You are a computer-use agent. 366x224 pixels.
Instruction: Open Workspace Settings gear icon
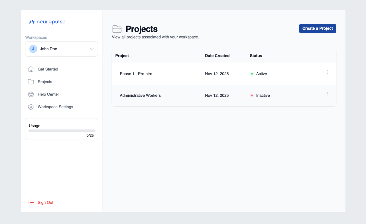pyautogui.click(x=31, y=107)
